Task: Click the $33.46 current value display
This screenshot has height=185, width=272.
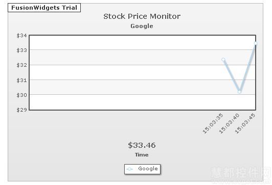Action: pos(142,145)
